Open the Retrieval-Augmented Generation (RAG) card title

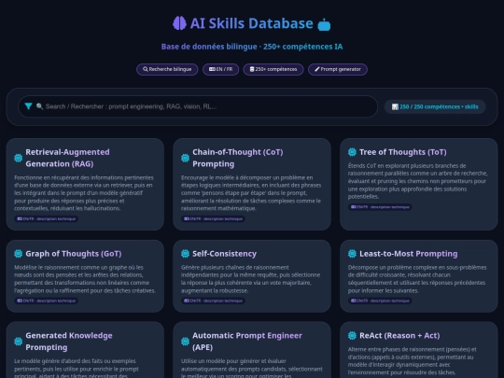point(67,158)
